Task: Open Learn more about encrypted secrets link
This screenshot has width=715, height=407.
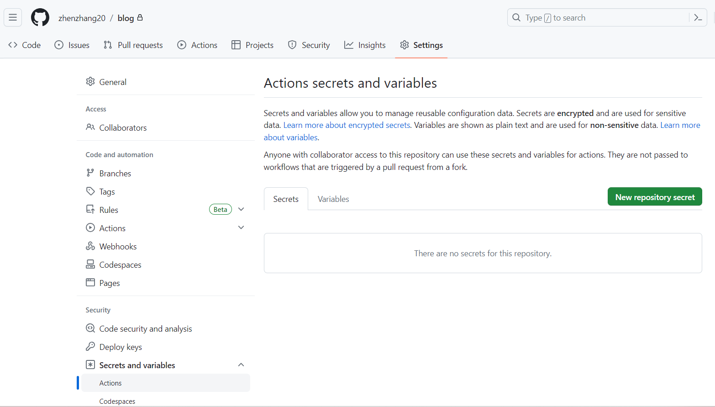Action: tap(347, 125)
